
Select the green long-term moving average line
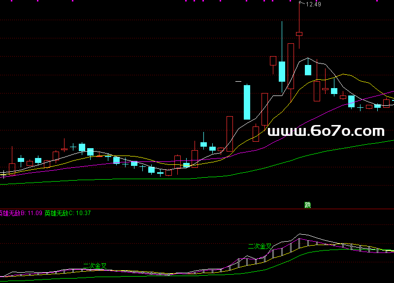(x=295, y=157)
